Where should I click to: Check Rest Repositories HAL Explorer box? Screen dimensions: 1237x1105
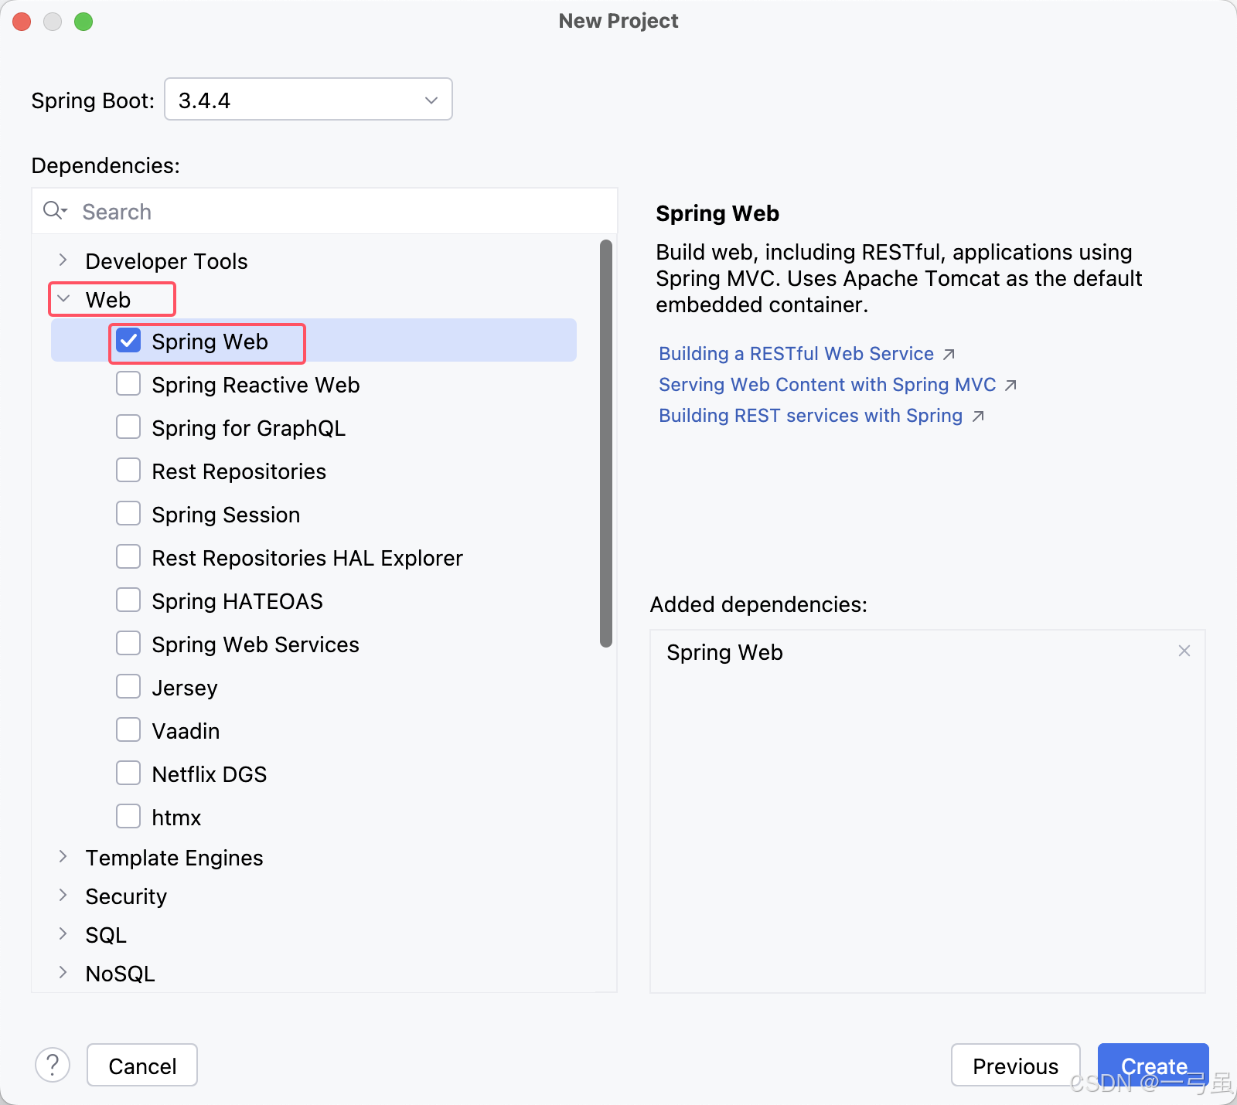click(128, 557)
